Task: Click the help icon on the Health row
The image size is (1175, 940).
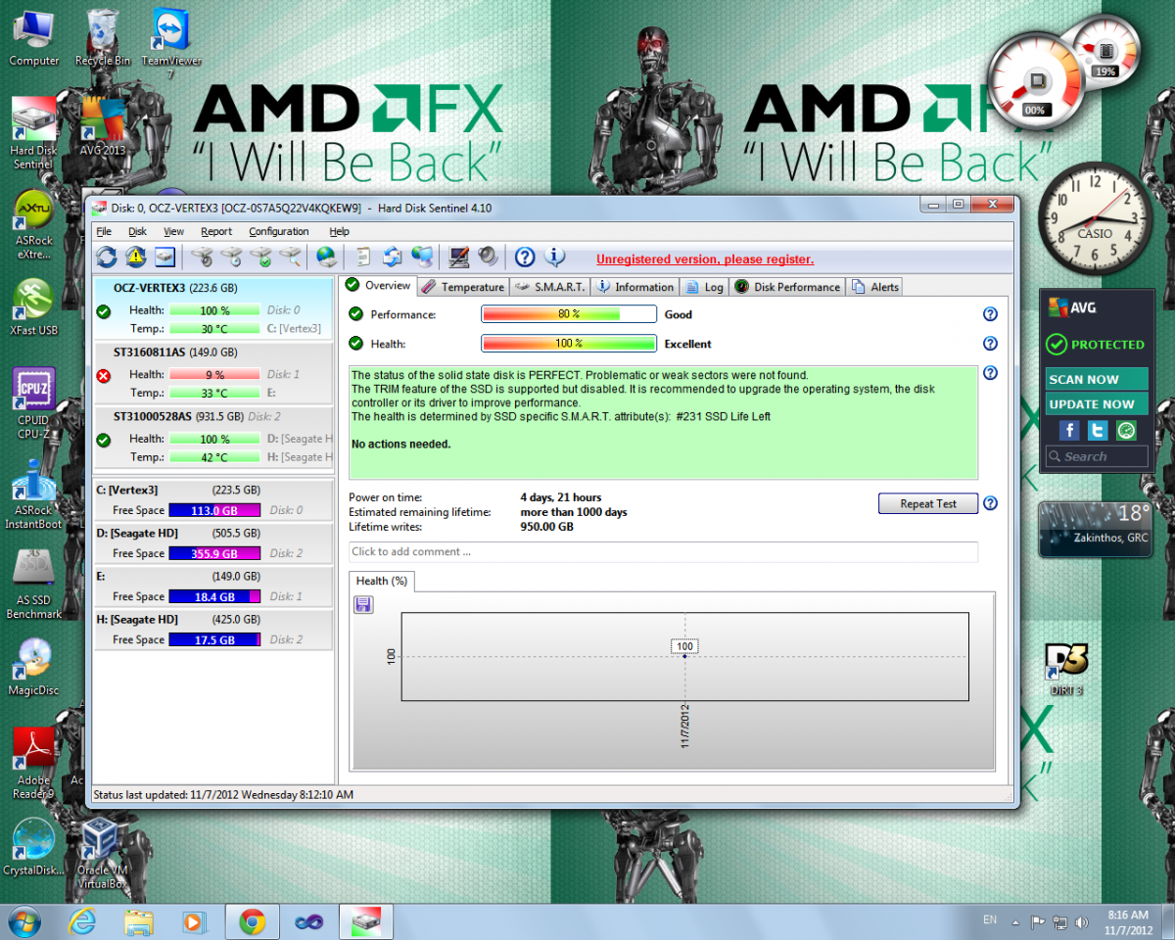Action: click(990, 344)
